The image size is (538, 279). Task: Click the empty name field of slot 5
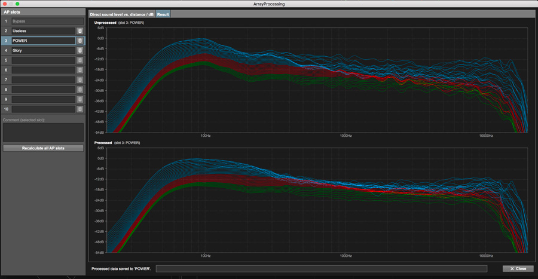(43, 60)
